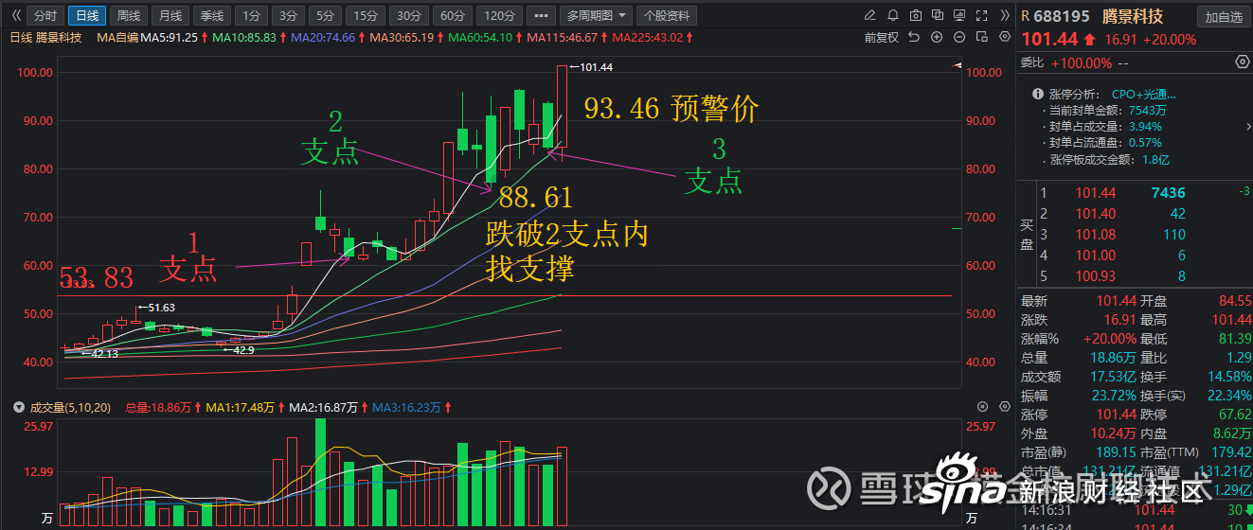This screenshot has height=530, width=1253.
Task: Open chart settings hexagon icon
Action: click(x=1003, y=37)
